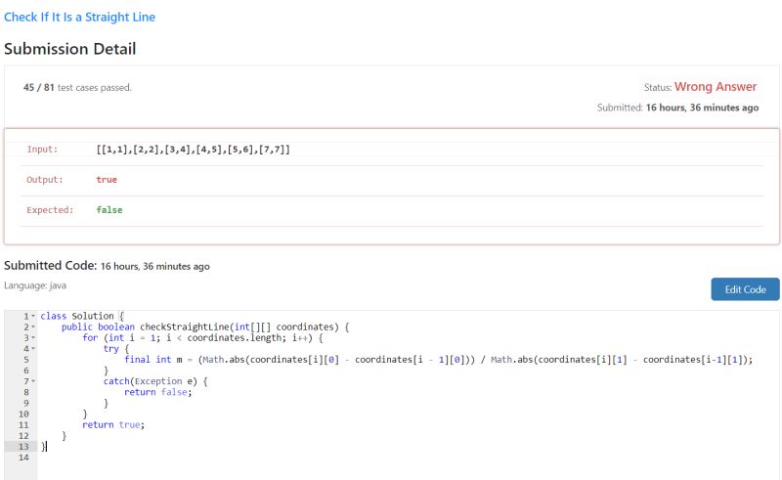Image resolution: width=782 pixels, height=480 pixels.
Task: Click the Output value true
Action: pos(107,180)
